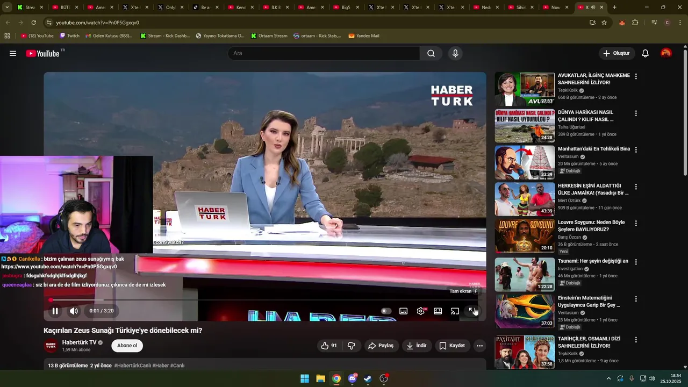Open the Windows Start button

pos(305,378)
